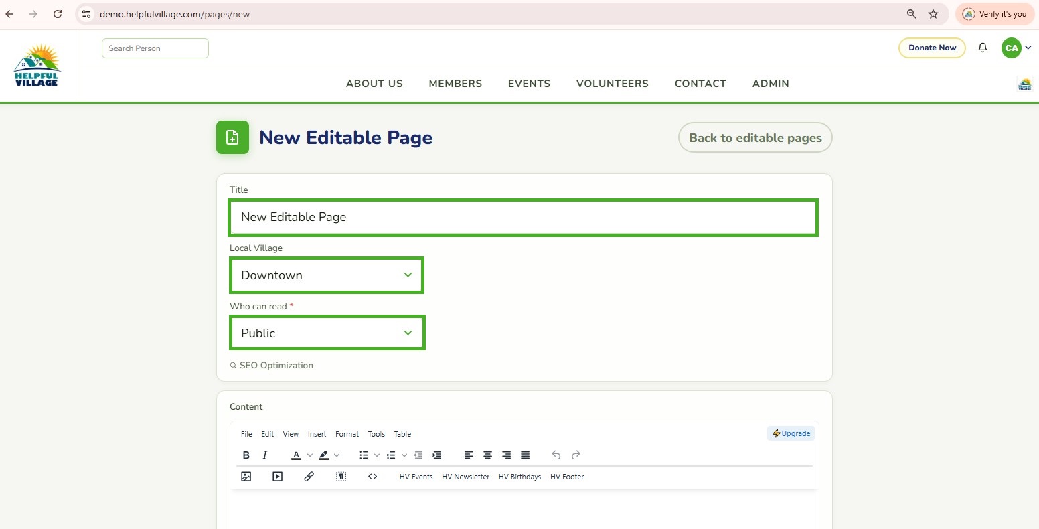Center align the text
Image resolution: width=1039 pixels, height=529 pixels.
point(487,455)
